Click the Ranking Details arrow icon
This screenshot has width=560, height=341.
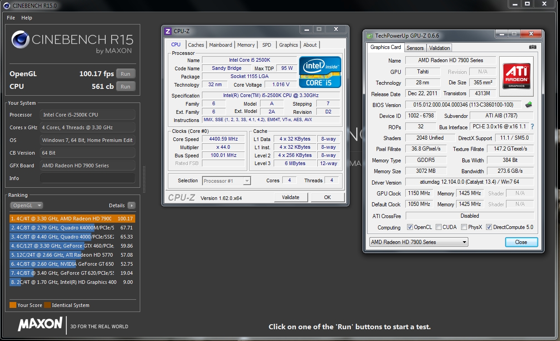[131, 205]
